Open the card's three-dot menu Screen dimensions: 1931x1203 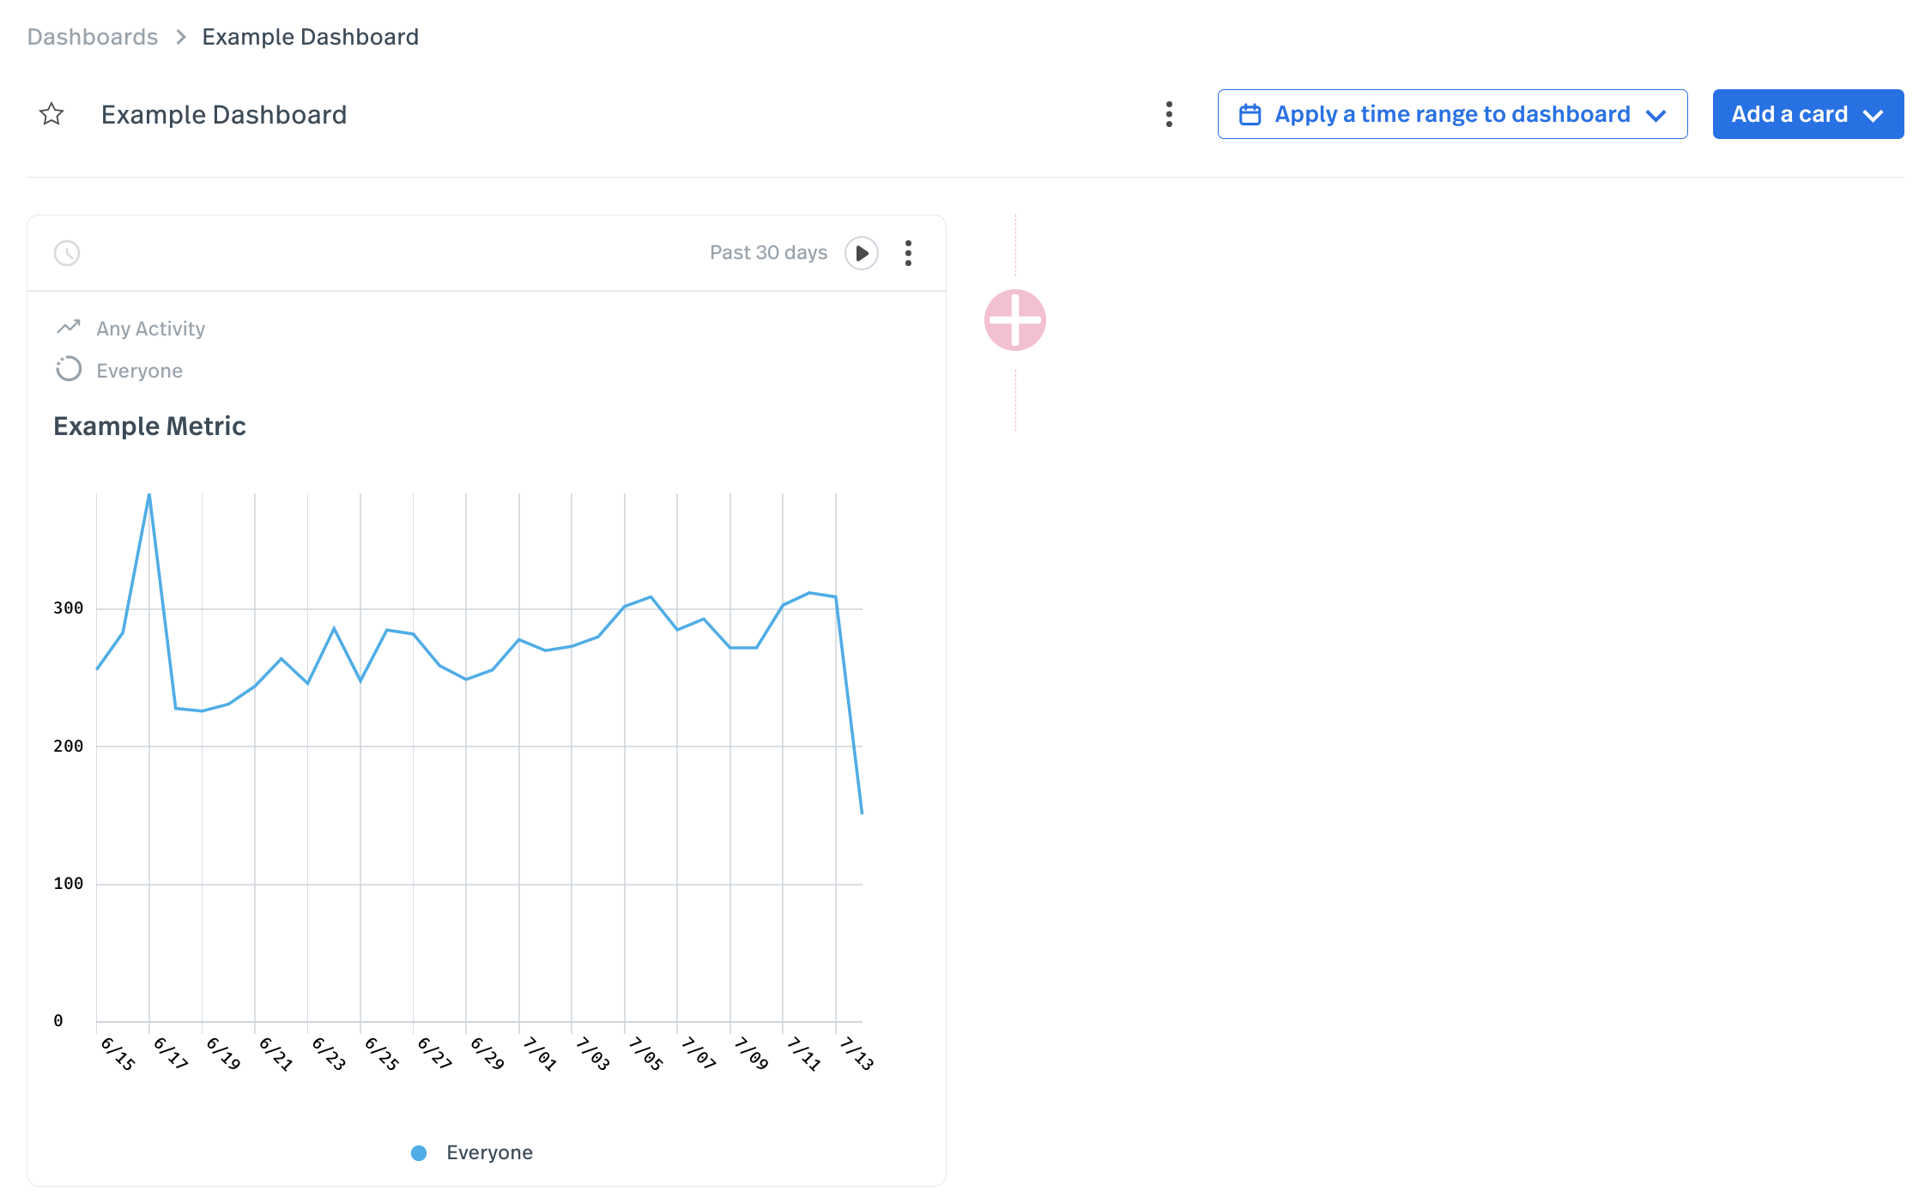(x=908, y=253)
